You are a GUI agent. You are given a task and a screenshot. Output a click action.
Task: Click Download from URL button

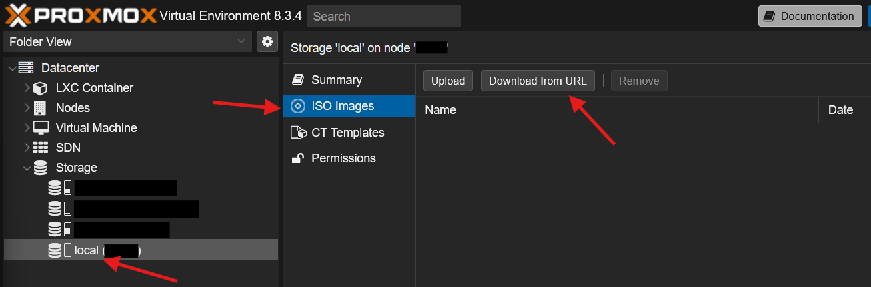click(538, 81)
